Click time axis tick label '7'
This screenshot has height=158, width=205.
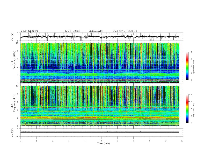point(134,141)
